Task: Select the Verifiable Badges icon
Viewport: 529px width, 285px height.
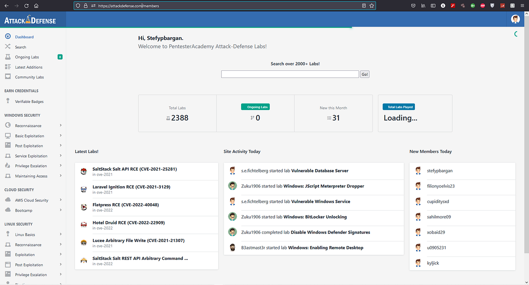Action: pos(8,101)
